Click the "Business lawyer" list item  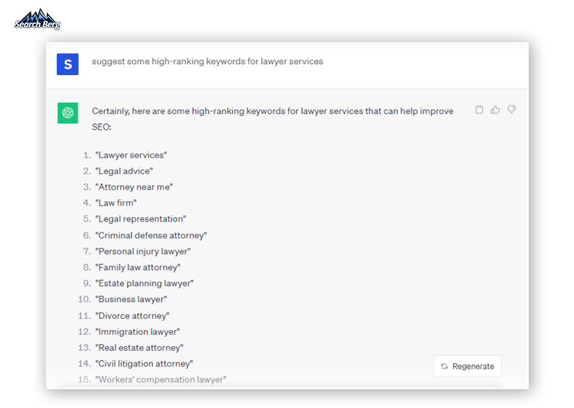(x=131, y=299)
